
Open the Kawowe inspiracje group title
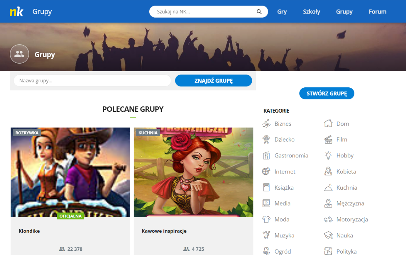164,231
